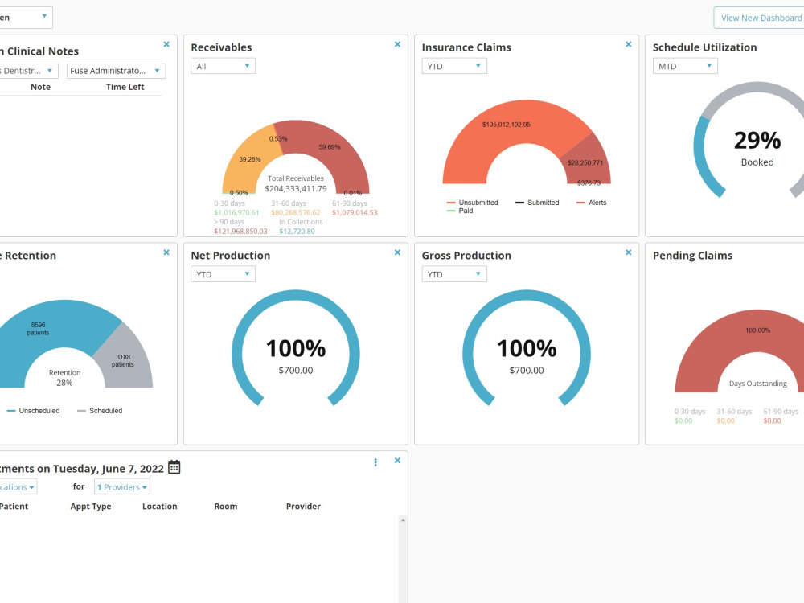Close the Clinical Notes widget
The image size is (804, 603).
pyautogui.click(x=166, y=44)
